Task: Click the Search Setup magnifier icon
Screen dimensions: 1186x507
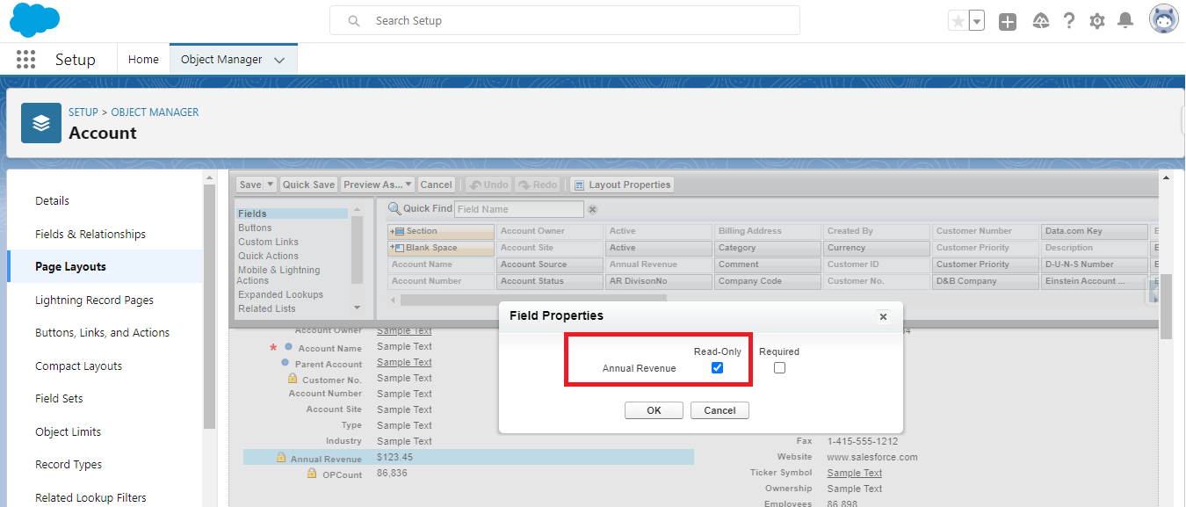Action: click(x=354, y=20)
